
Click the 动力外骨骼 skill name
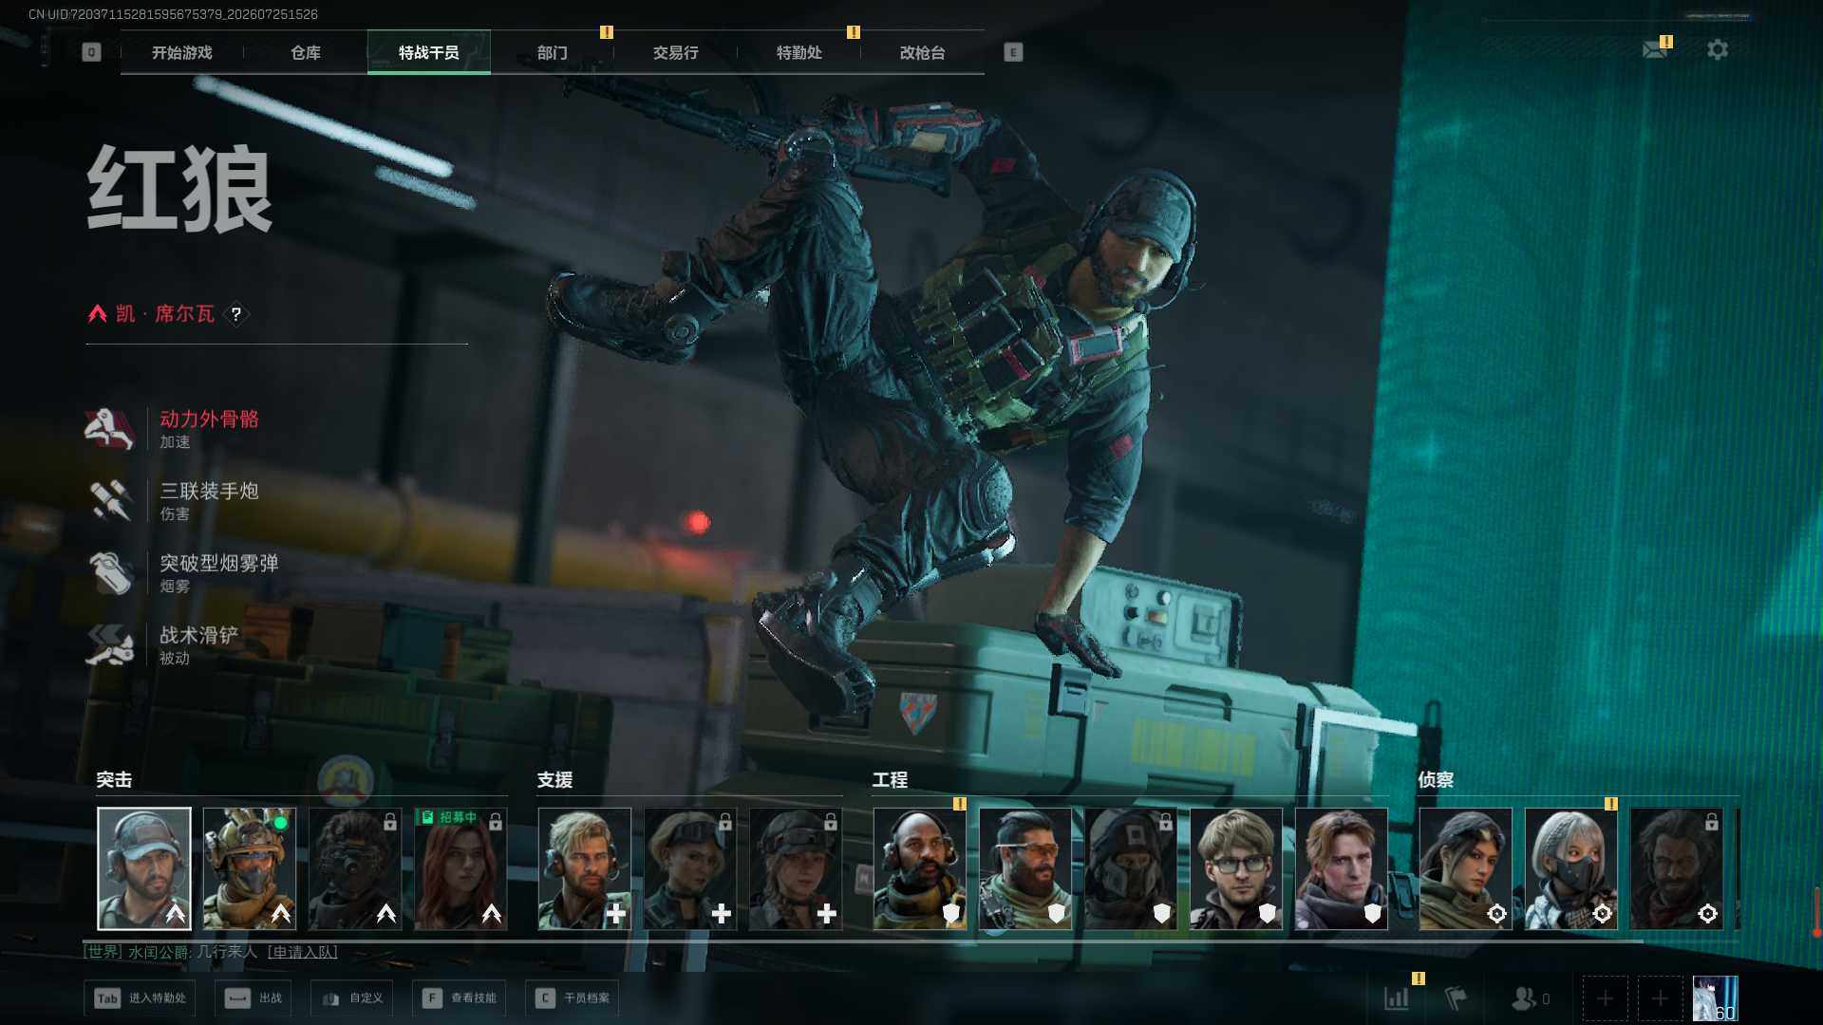click(x=209, y=419)
